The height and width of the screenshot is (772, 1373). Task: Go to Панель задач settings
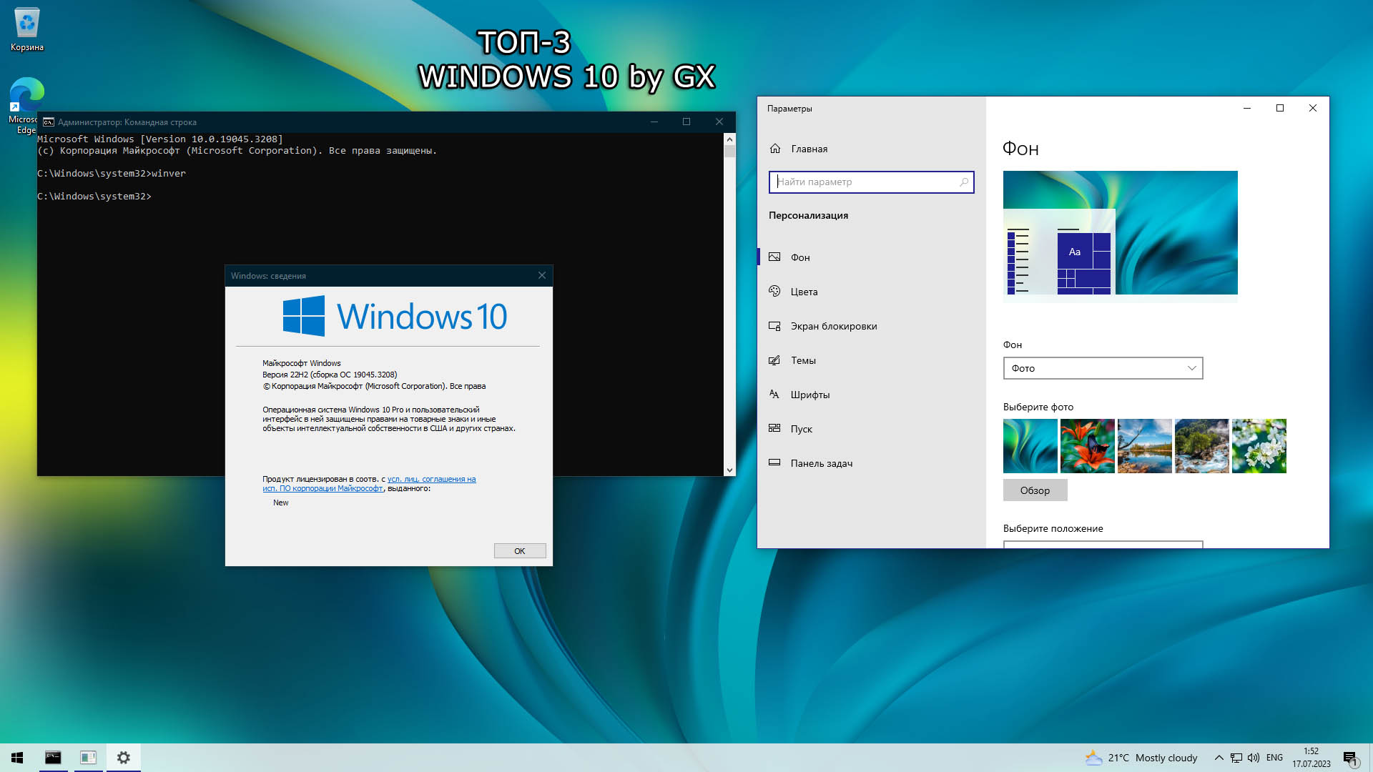pyautogui.click(x=821, y=463)
